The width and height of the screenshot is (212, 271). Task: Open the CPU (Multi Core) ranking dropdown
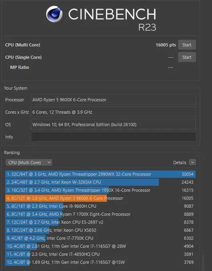(29, 163)
